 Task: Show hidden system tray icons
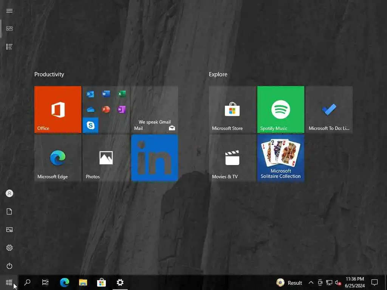click(x=311, y=282)
